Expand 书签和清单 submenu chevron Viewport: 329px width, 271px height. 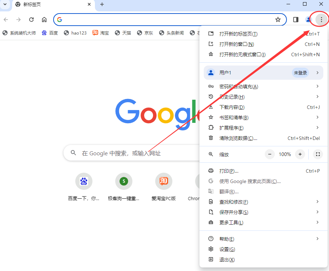point(318,117)
